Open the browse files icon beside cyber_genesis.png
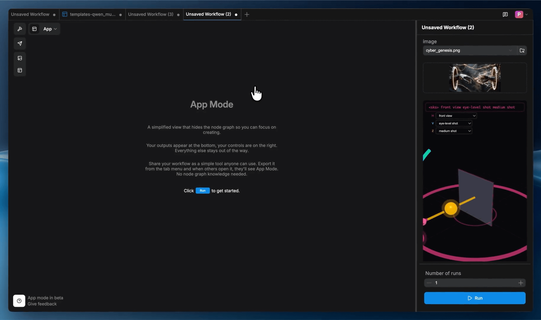Screen dimensions: 541x320 tap(522, 50)
